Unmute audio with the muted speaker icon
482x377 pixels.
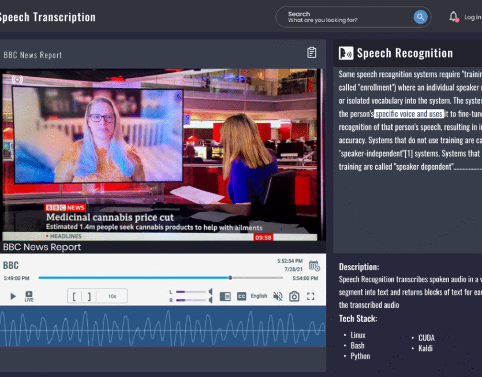pos(278,296)
